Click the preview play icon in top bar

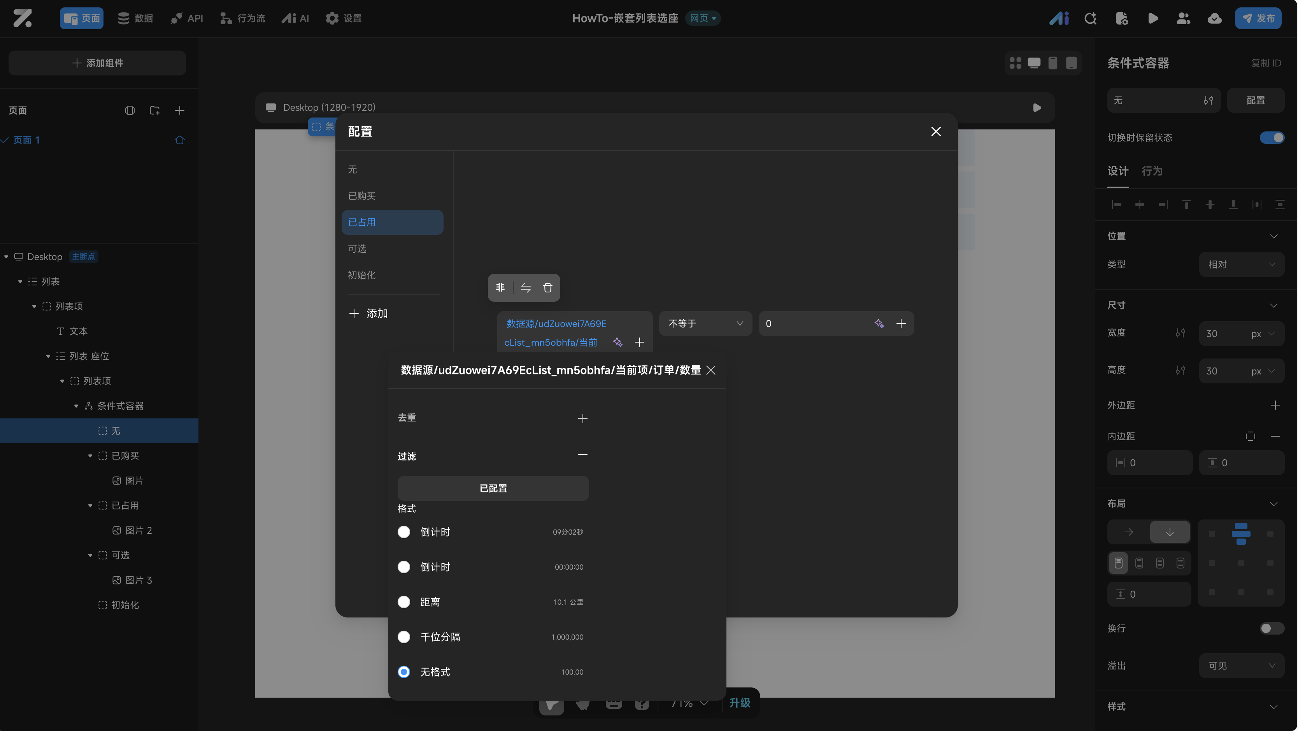pos(1153,19)
